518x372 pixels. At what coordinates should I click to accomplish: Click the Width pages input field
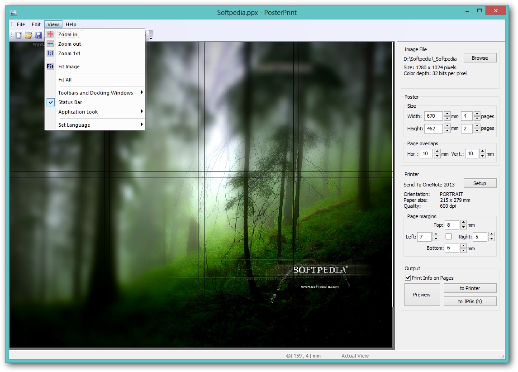(x=466, y=116)
